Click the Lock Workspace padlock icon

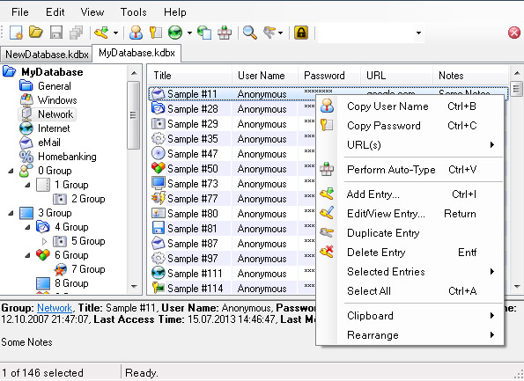click(x=301, y=33)
